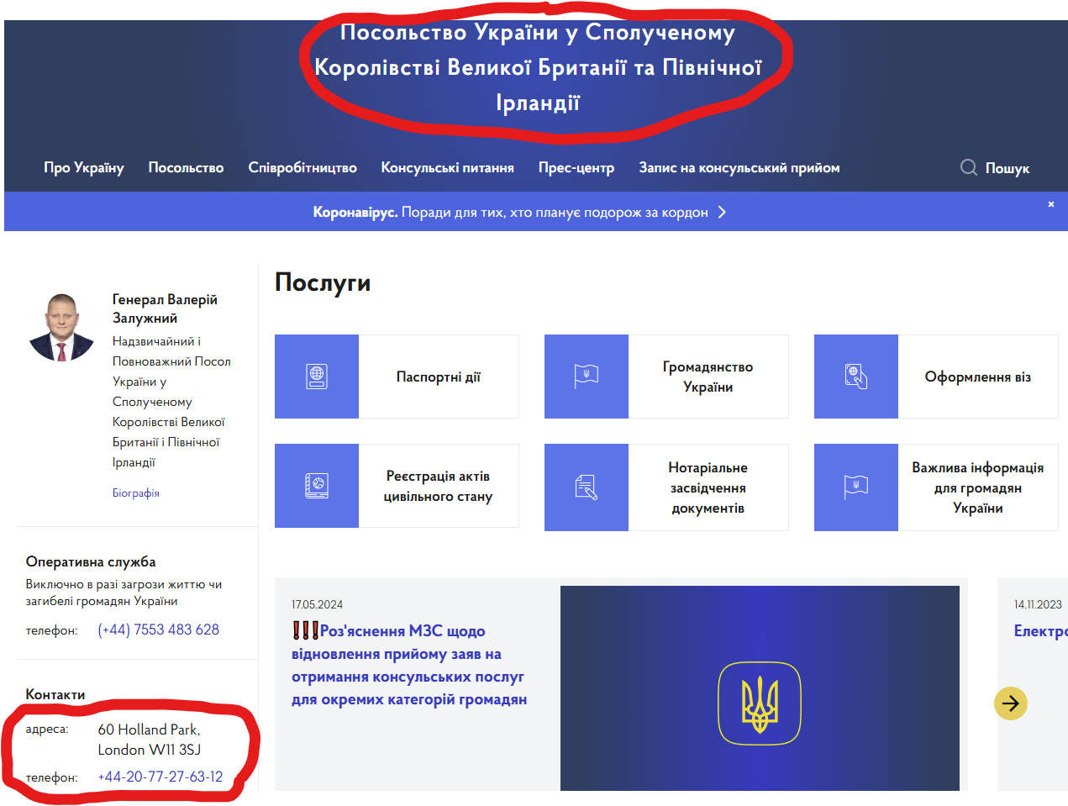The height and width of the screenshot is (806, 1068).
Task: Click the Реєстрація актів цивільного стану icon
Action: click(317, 486)
